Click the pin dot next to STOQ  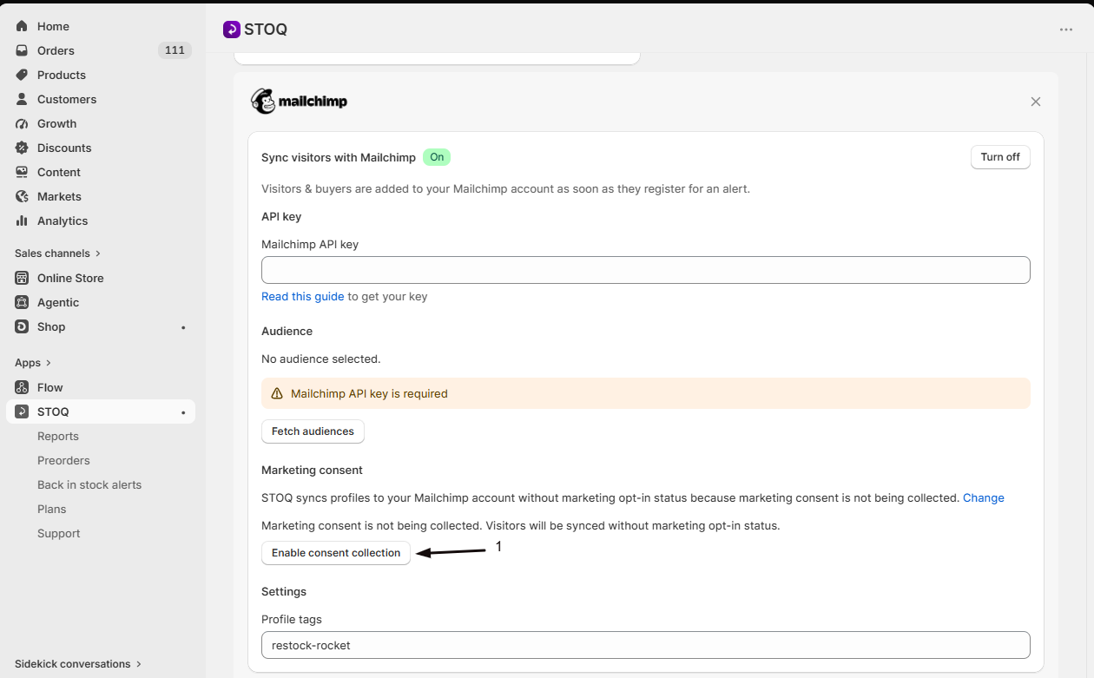pyautogui.click(x=183, y=412)
